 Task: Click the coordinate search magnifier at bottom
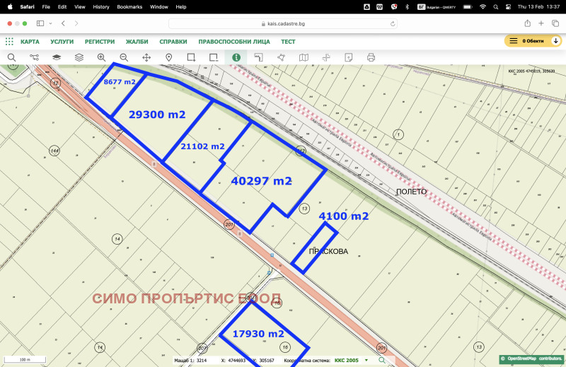[382, 361]
